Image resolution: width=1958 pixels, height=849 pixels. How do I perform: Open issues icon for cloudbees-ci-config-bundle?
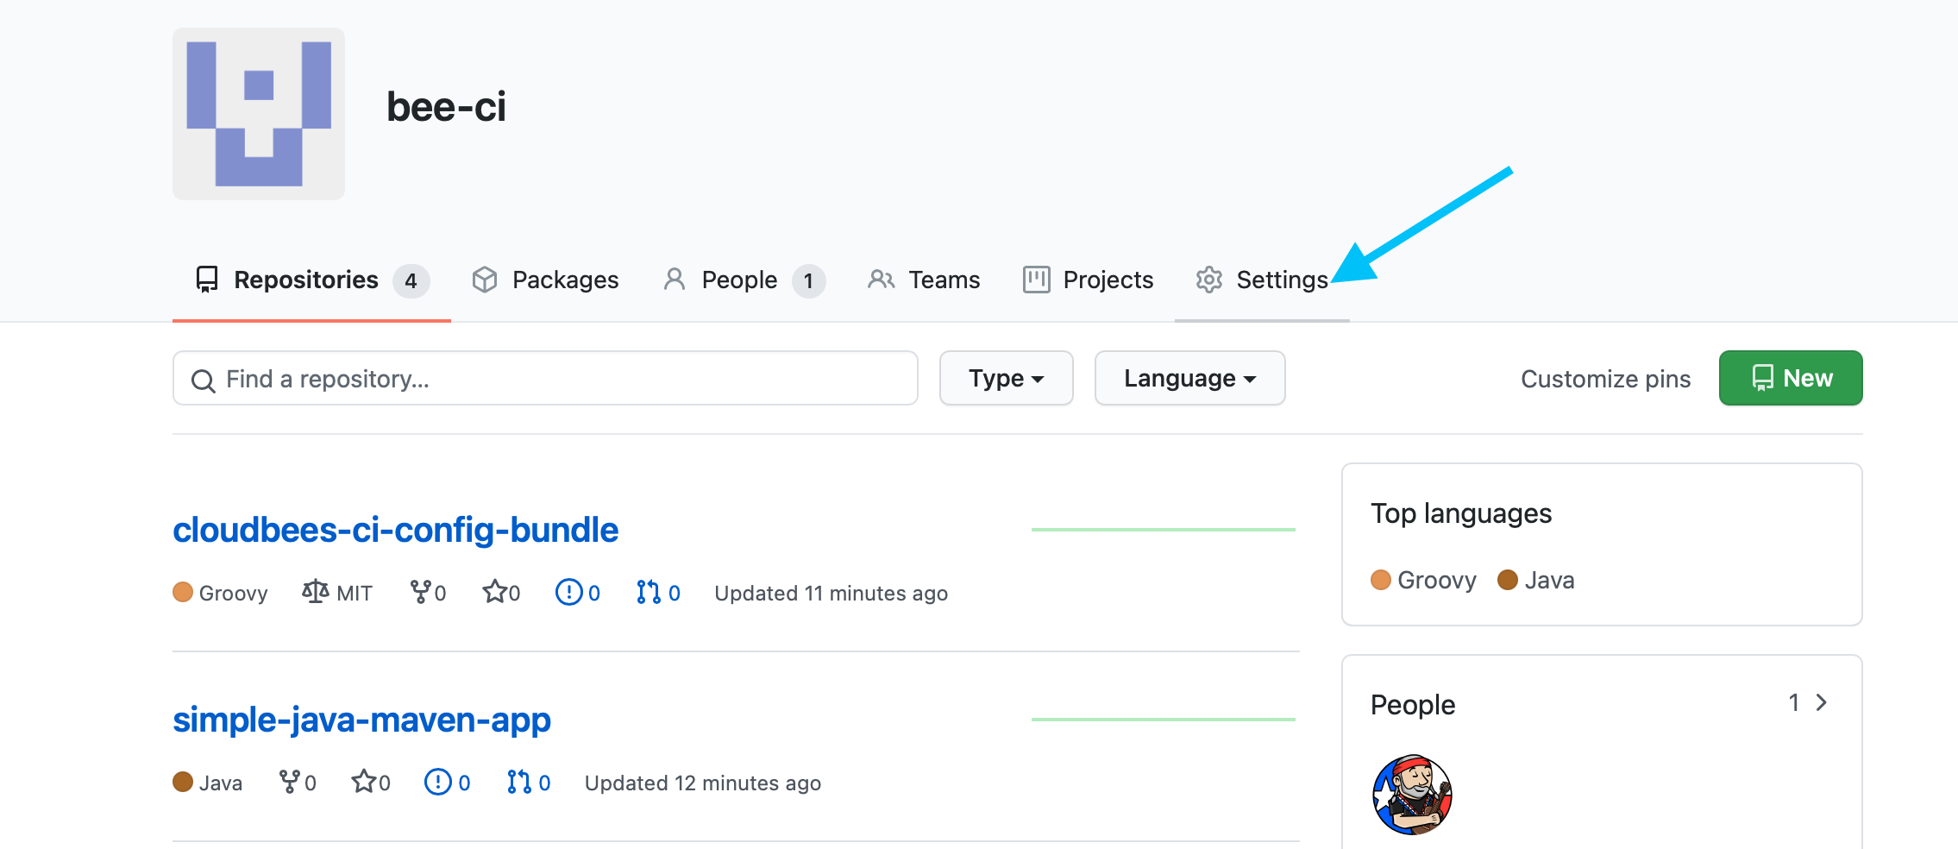[x=568, y=592]
